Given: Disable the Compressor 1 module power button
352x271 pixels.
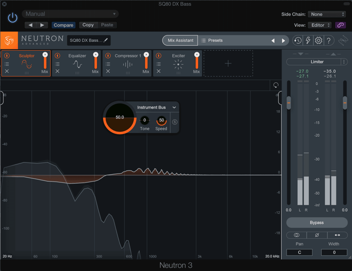Looking at the screenshot, I should (108, 56).
